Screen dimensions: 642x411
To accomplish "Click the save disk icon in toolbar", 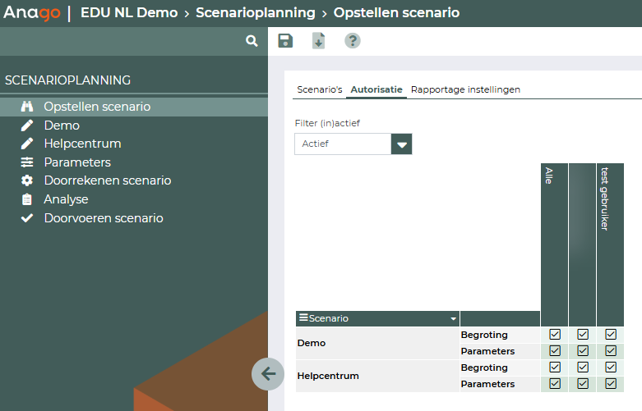I will click(x=285, y=41).
